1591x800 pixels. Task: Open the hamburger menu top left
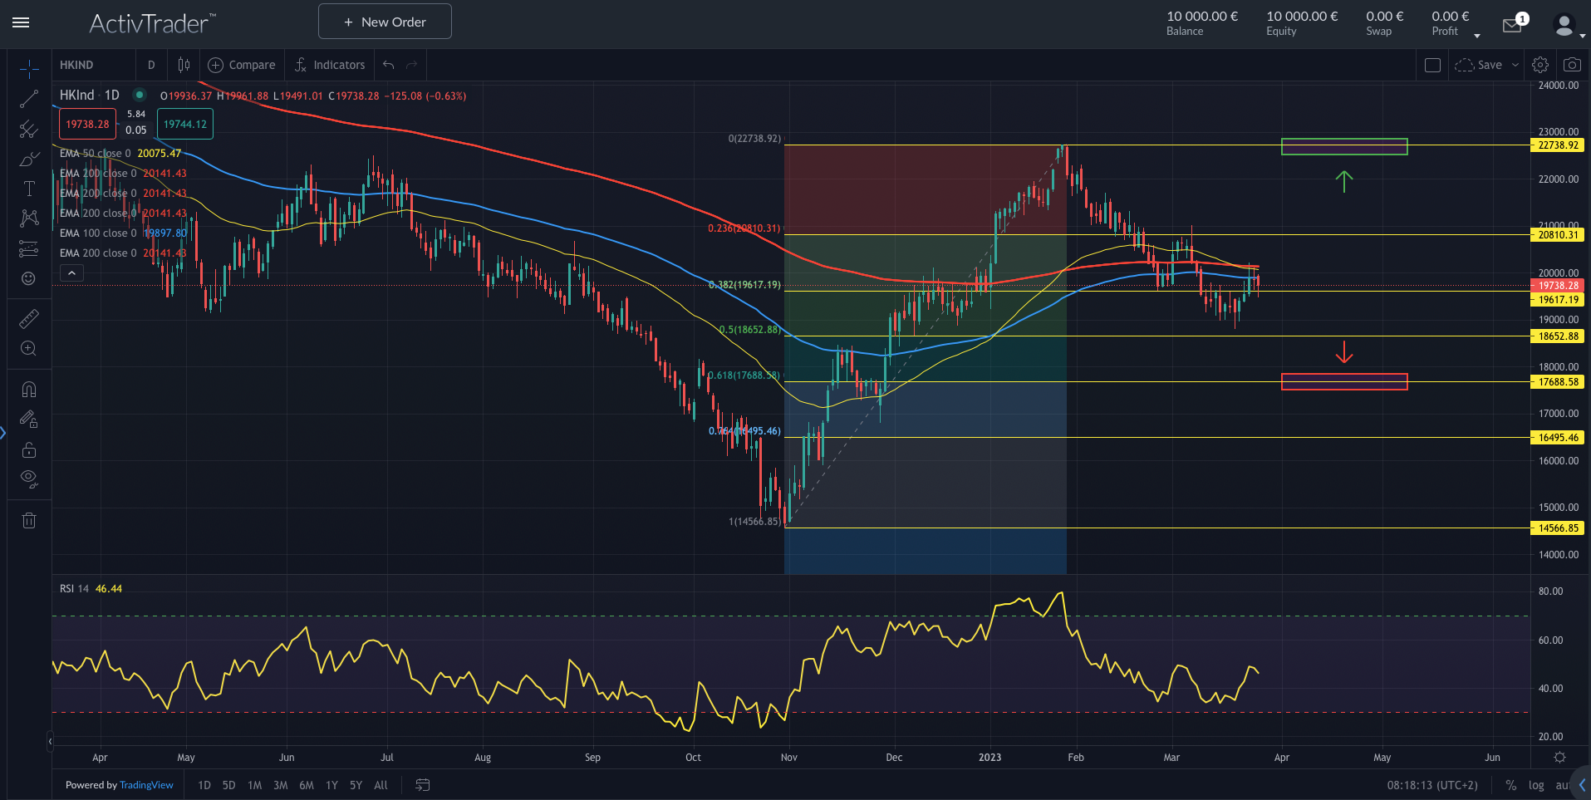21,22
